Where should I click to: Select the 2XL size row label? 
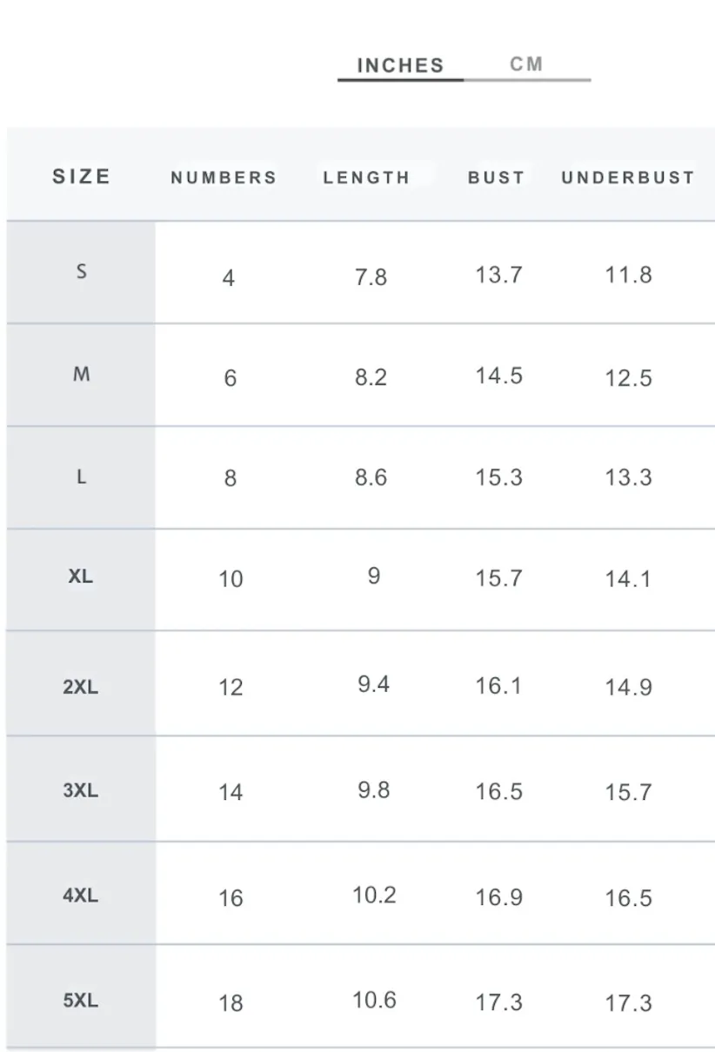(81, 687)
